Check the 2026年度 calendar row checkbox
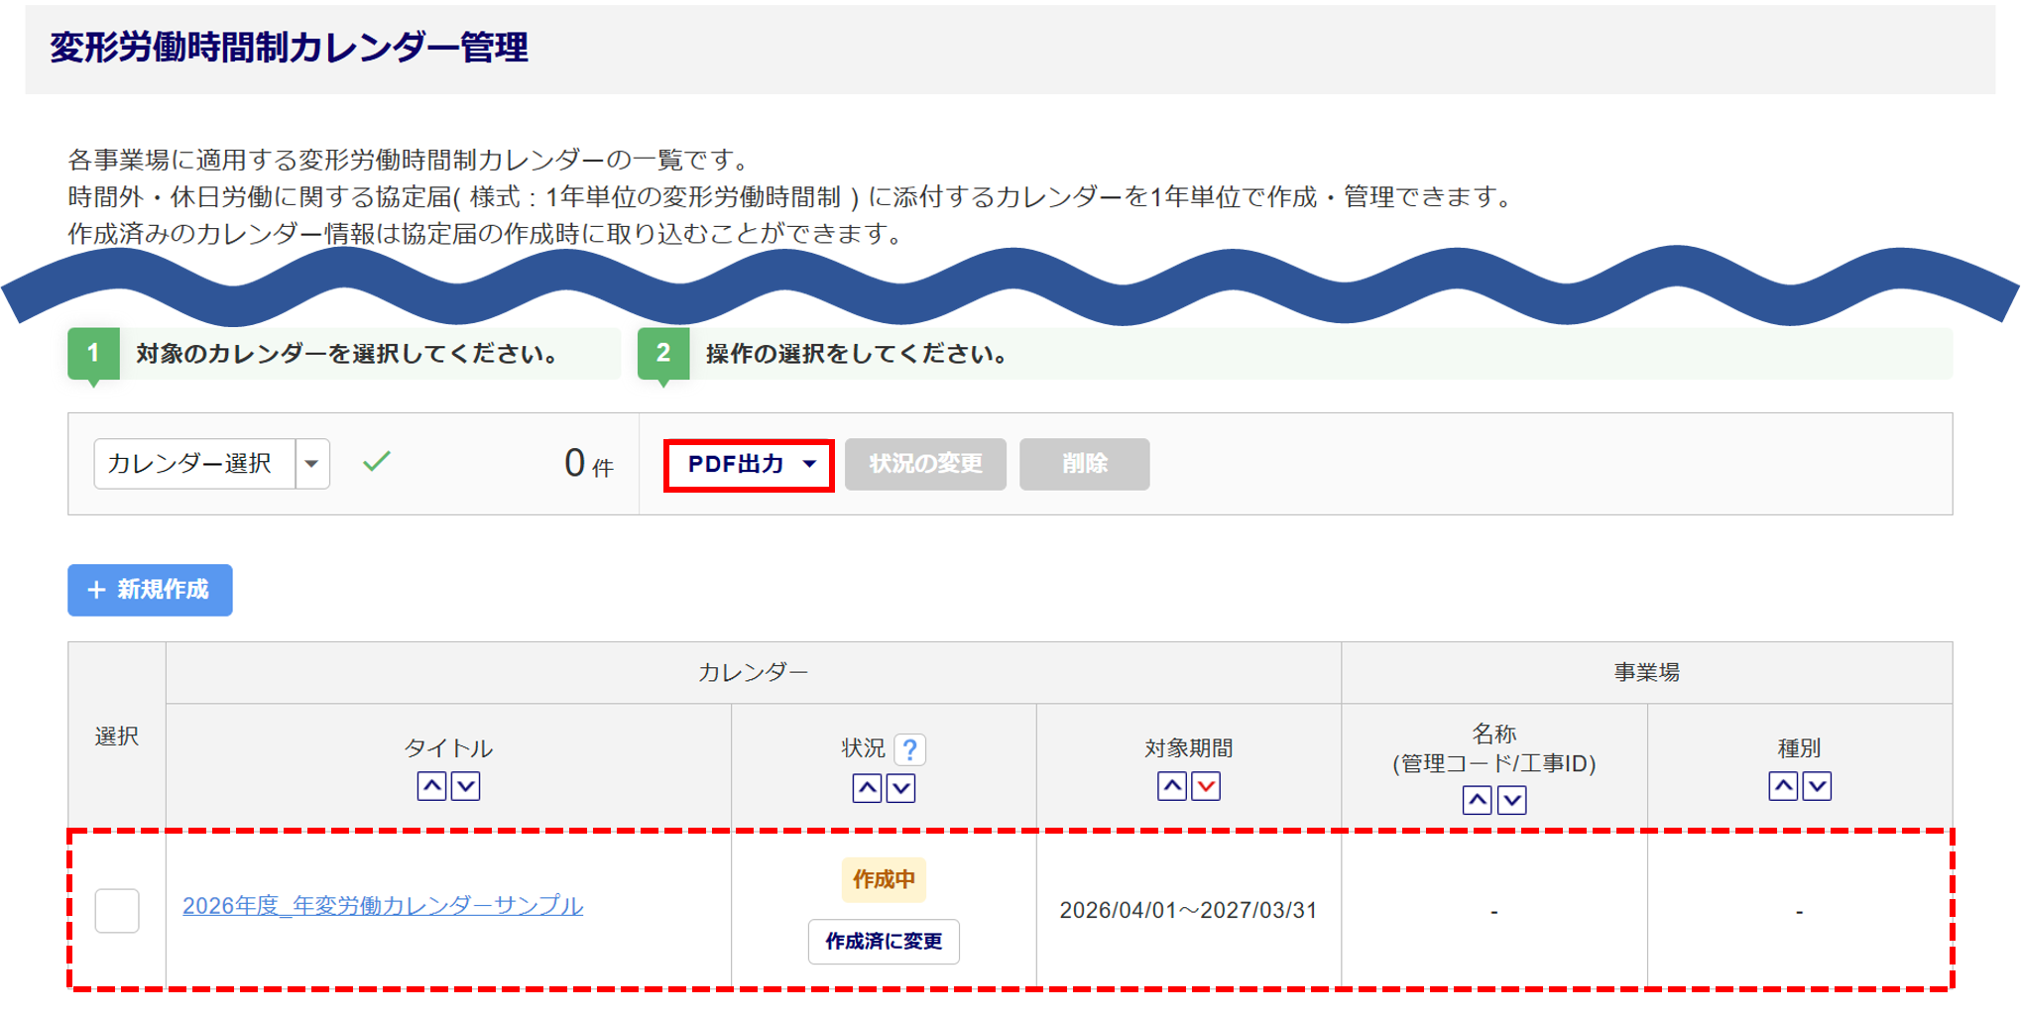The image size is (2021, 1020). (117, 910)
